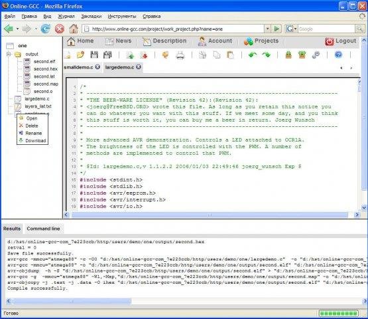Viewport: 368px width, 319px height.
Task: Switch to the smalldemo.c editor tab
Action: [78, 67]
